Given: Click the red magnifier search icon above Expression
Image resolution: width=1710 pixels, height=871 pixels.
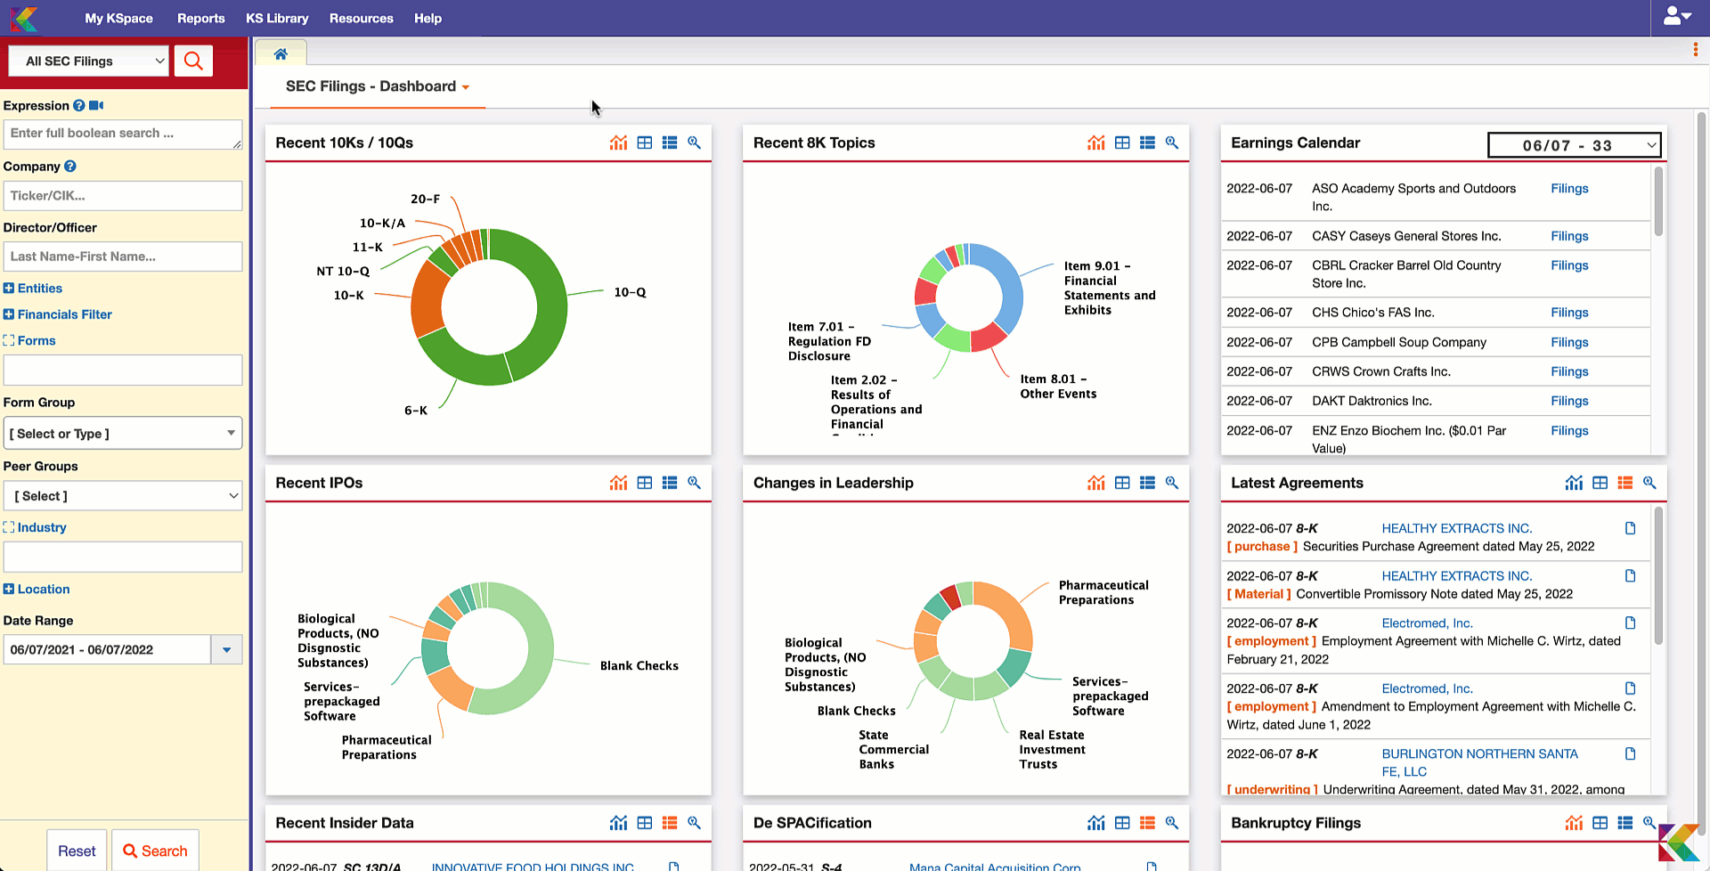Looking at the screenshot, I should (x=193, y=61).
